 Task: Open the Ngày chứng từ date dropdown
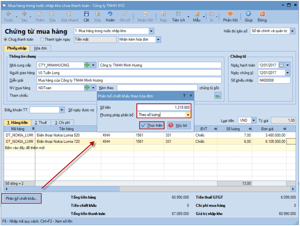[287, 73]
